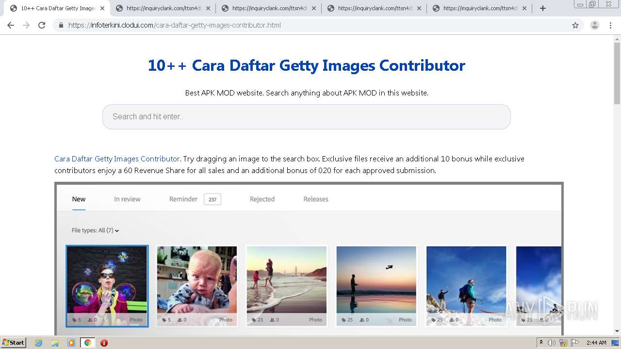Select the mountain hikers photo thumbnail
The image size is (621, 349).
click(x=466, y=286)
